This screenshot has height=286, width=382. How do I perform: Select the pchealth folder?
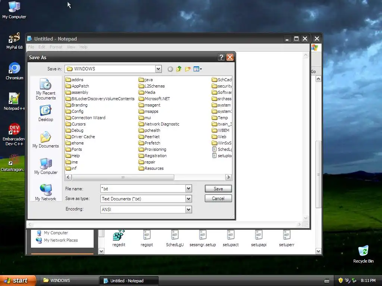(x=150, y=130)
